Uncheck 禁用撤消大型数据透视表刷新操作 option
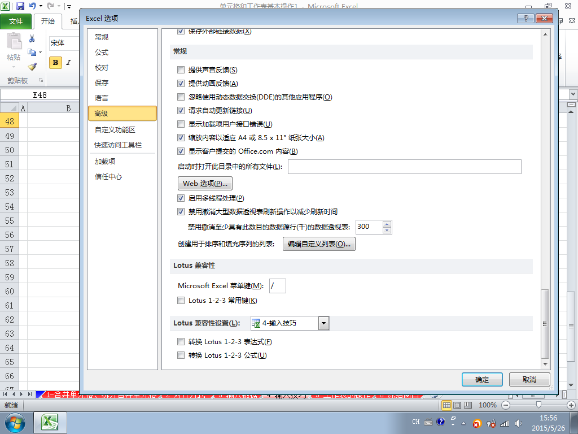Screen dimensions: 578x434 pyautogui.click(x=181, y=212)
